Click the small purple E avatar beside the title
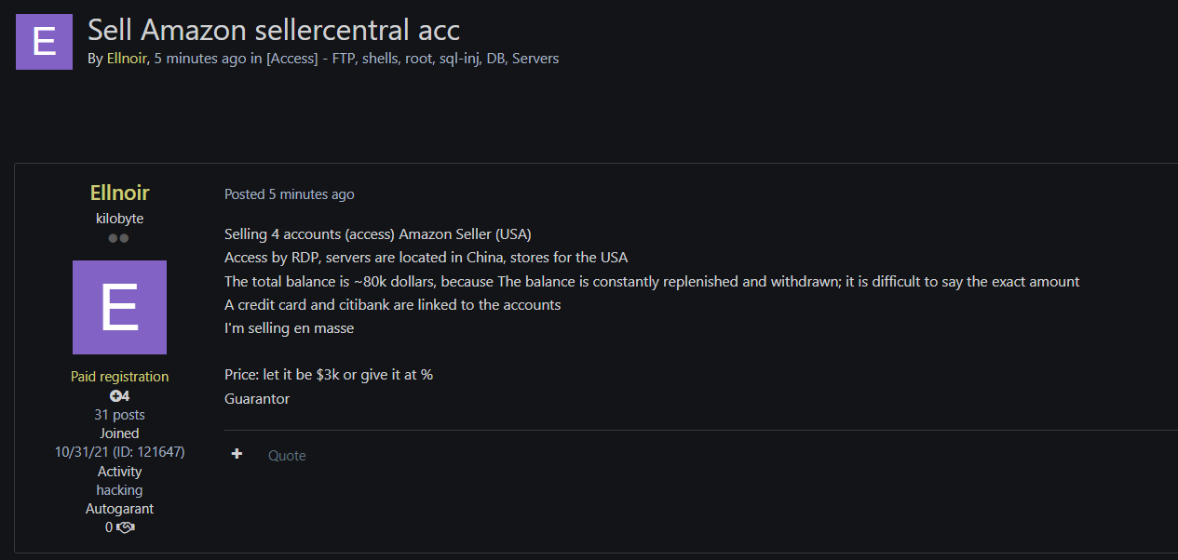This screenshot has width=1178, height=560. click(44, 42)
